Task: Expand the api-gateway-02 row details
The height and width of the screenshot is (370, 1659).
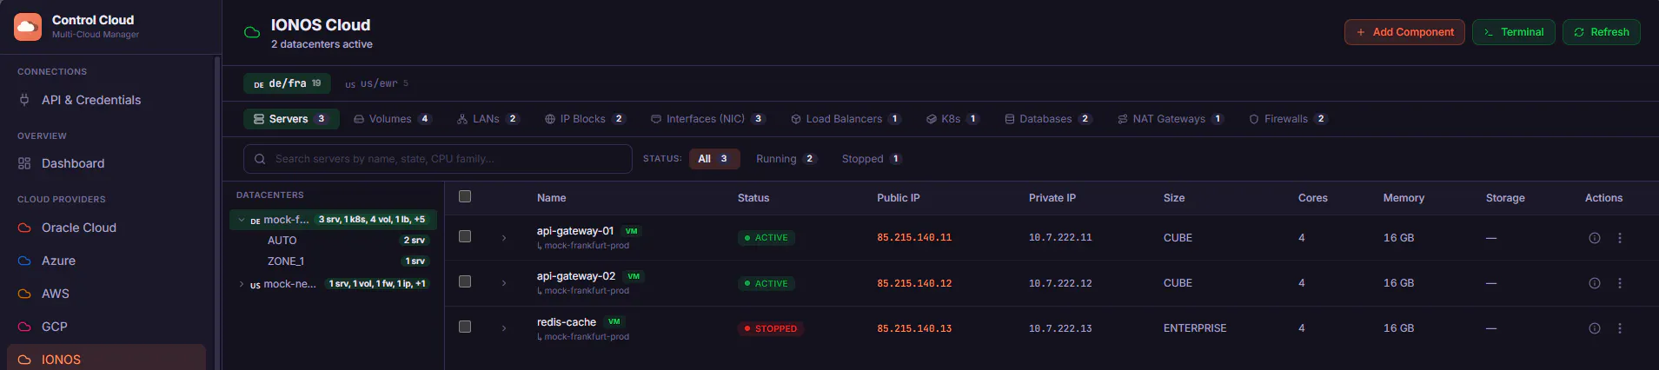Action: coord(504,283)
